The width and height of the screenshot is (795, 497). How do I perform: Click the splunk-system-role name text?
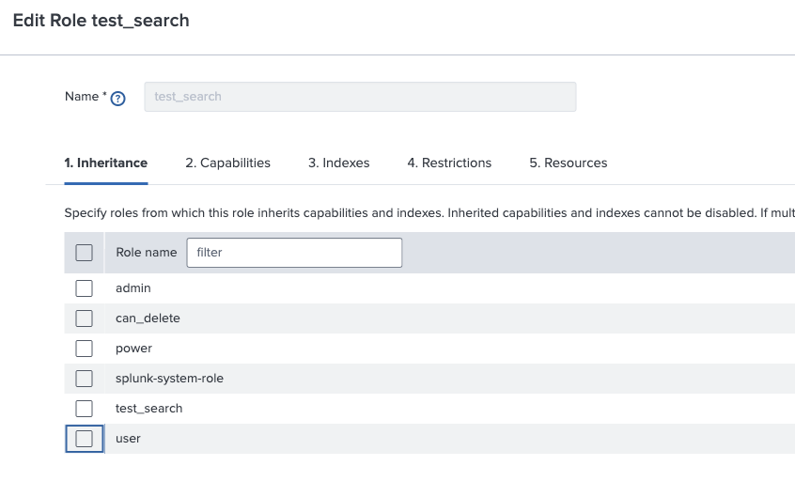tap(169, 379)
